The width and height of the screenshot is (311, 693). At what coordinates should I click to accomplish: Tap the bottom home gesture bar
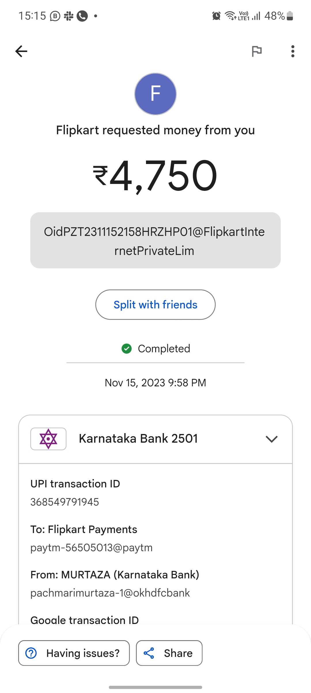[x=155, y=687]
